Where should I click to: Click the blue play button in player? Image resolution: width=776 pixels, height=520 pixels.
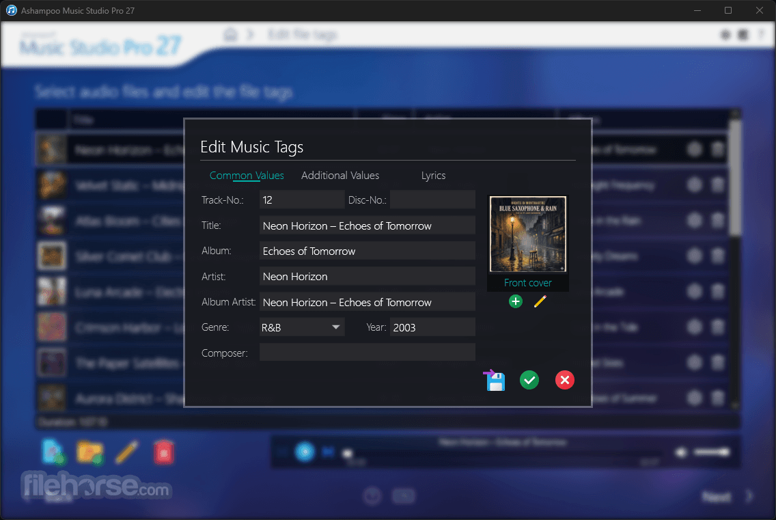pyautogui.click(x=305, y=452)
